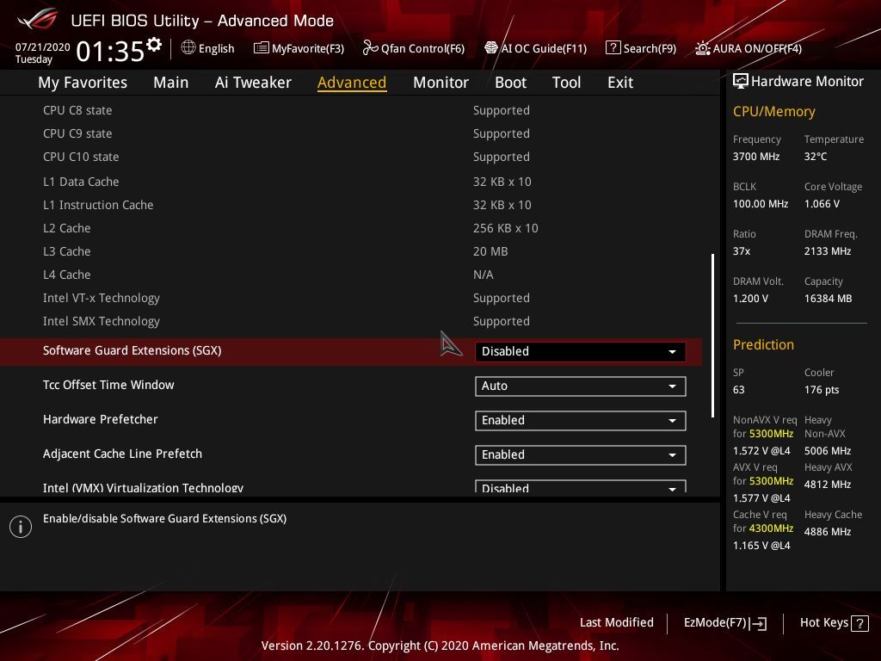Open Qfan Control fan icon

[x=370, y=48]
